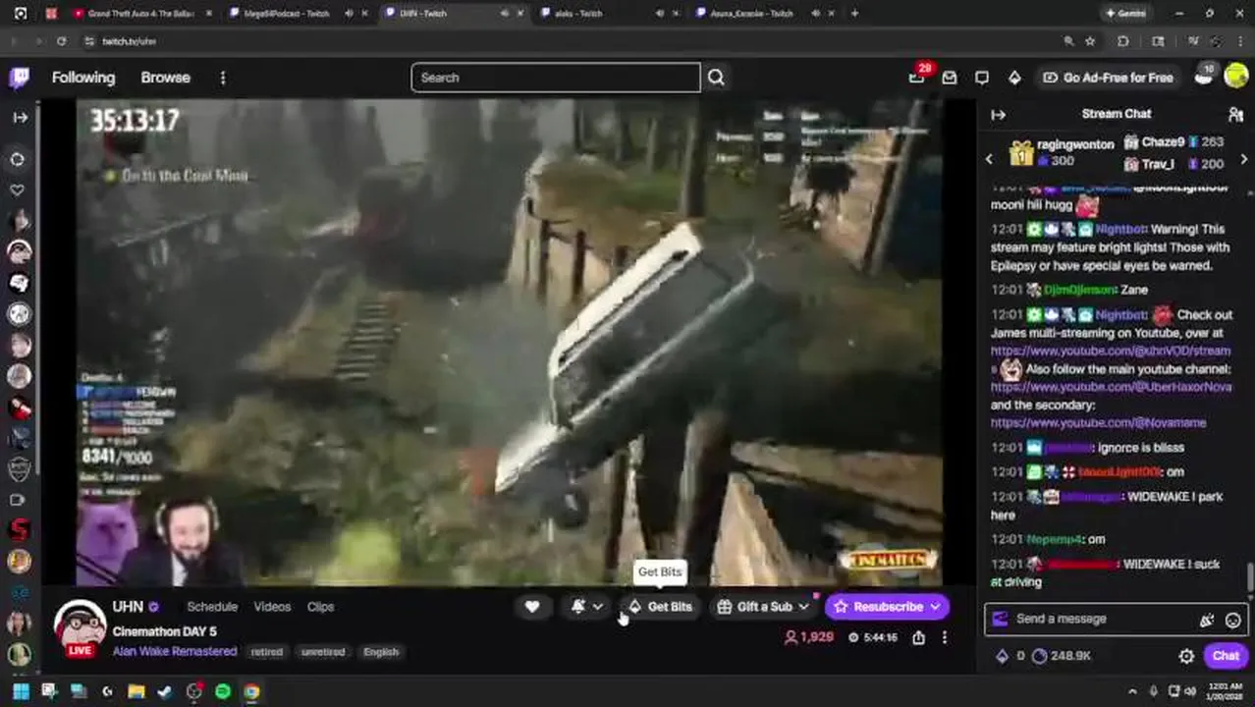
Task: Open the UberHaxorNova YouTube link in chat
Action: pyautogui.click(x=1111, y=387)
